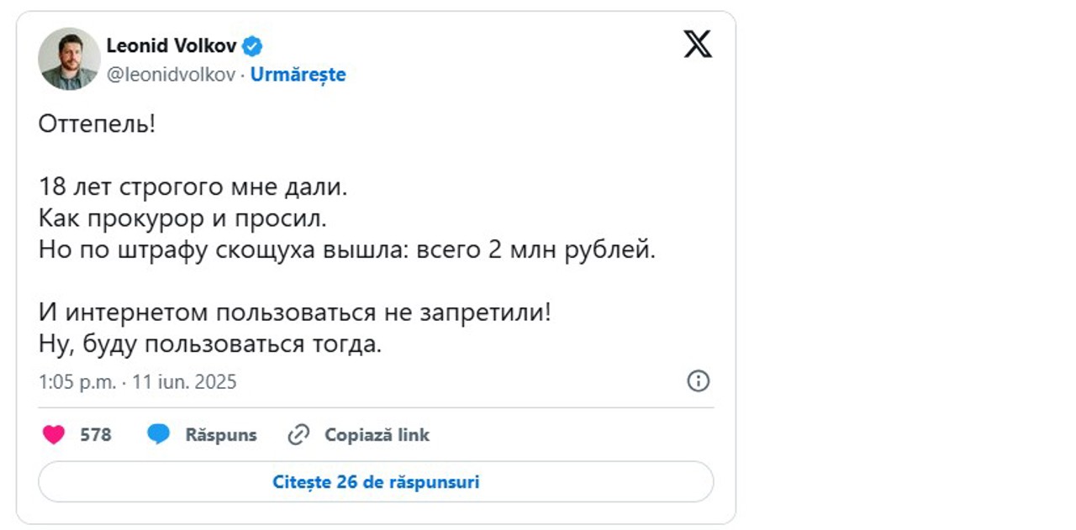The width and height of the screenshot is (1076, 530).
Task: Click the 578 likes count
Action: [96, 435]
